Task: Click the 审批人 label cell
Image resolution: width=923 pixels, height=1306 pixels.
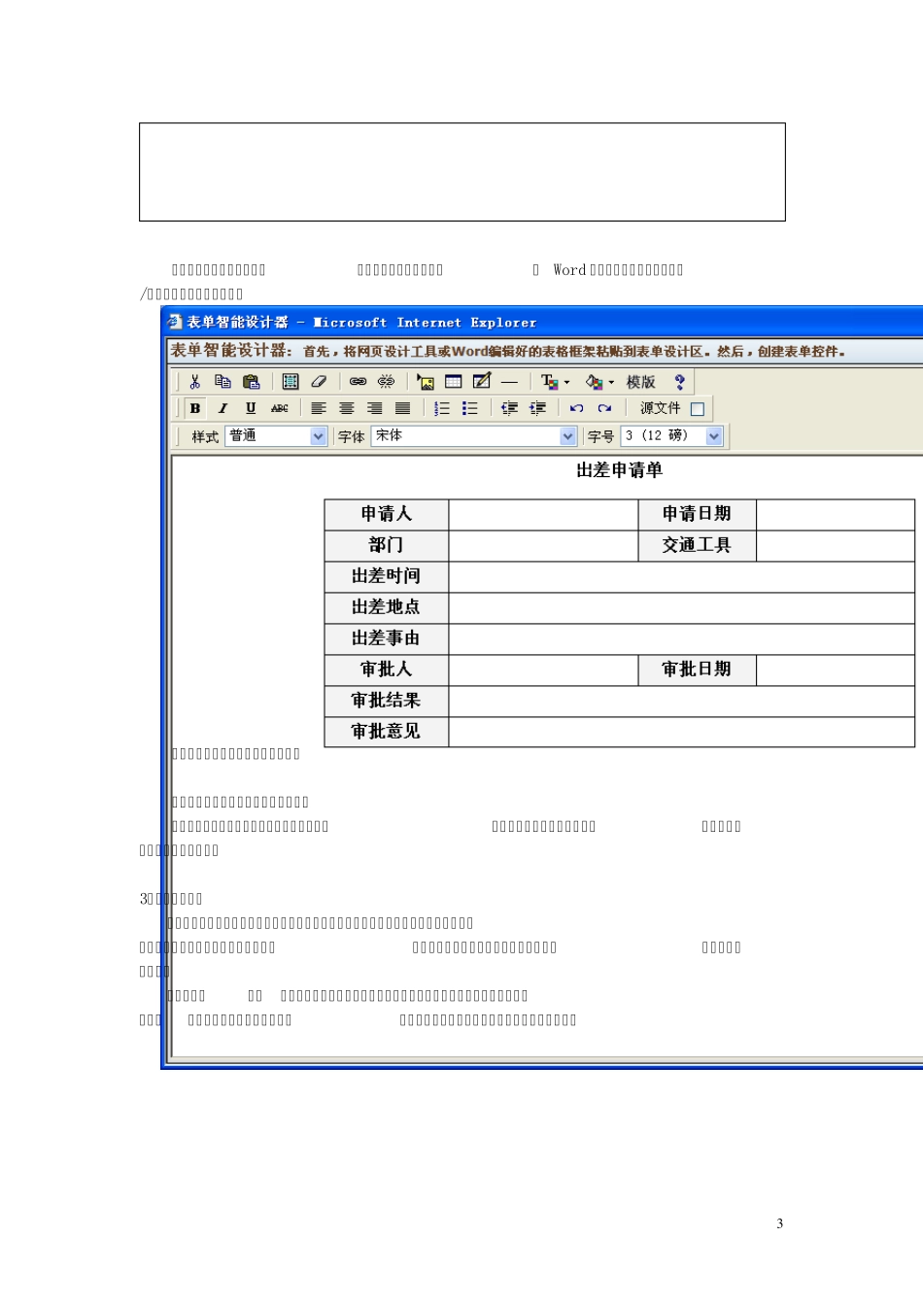Action: 387,670
